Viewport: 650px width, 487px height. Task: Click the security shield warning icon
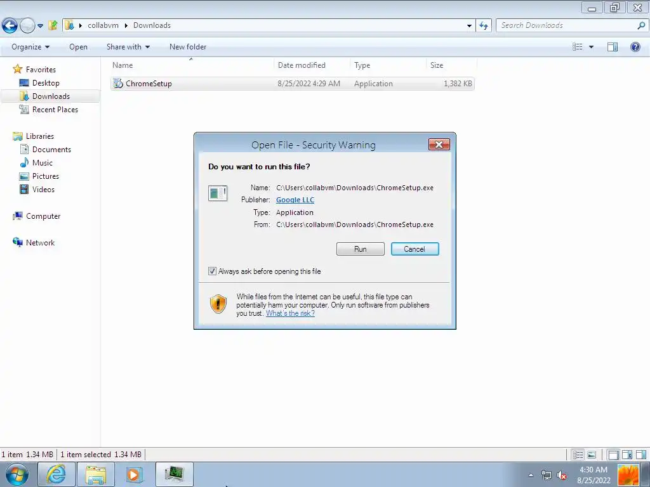pos(218,304)
